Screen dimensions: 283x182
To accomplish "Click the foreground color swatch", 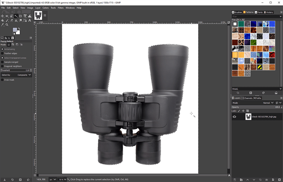I will pyautogui.click(x=15, y=30).
